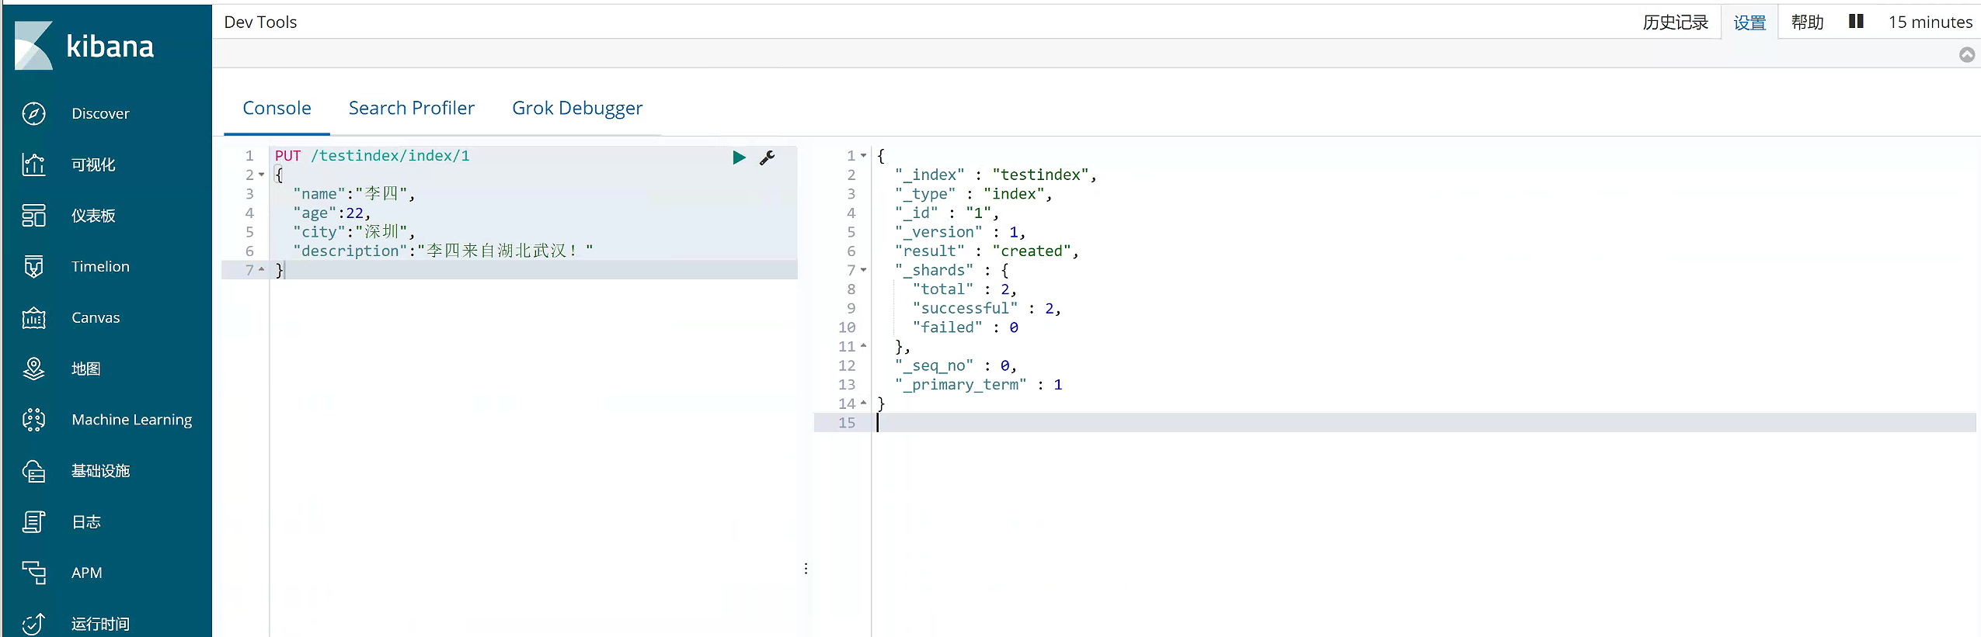This screenshot has width=1981, height=637.
Task: Open the Discover compass icon
Action: (x=33, y=113)
